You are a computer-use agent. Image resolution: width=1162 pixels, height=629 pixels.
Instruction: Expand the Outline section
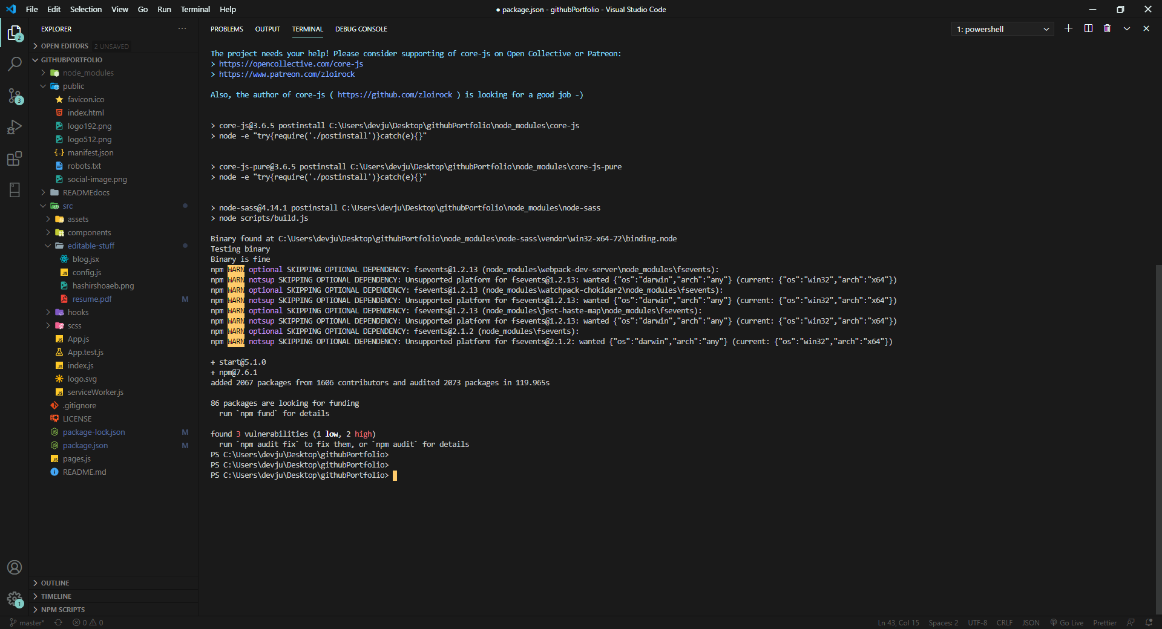(114, 583)
